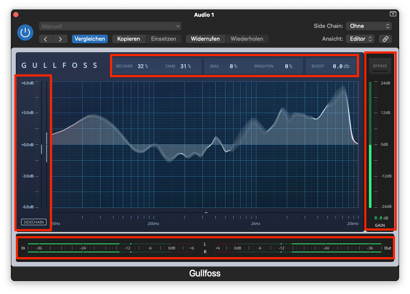
Task: Click the GULLFOSS logo text
Action: point(59,66)
